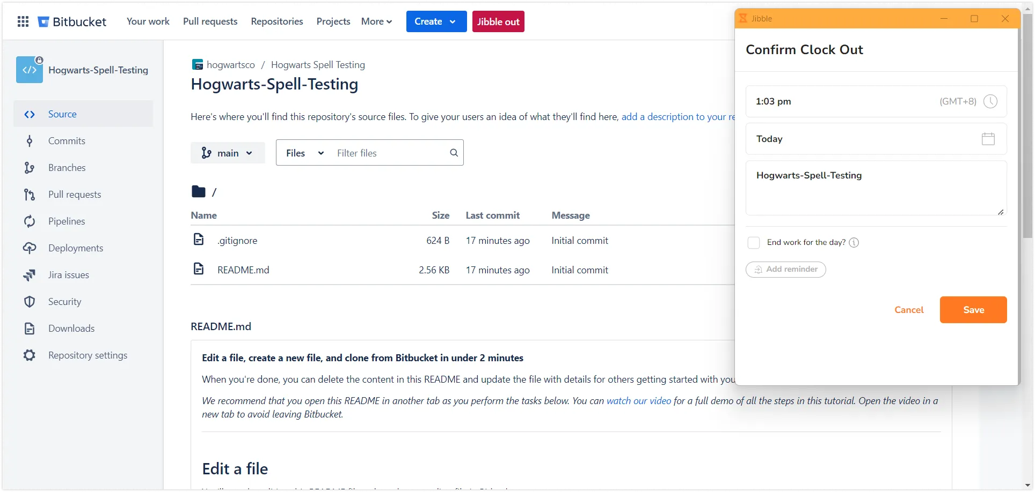
Task: Expand the More menu in navbar
Action: [x=376, y=21]
